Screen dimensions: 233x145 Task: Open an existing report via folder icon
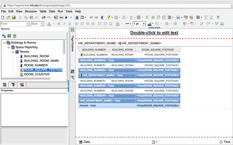click(x=8, y=17)
